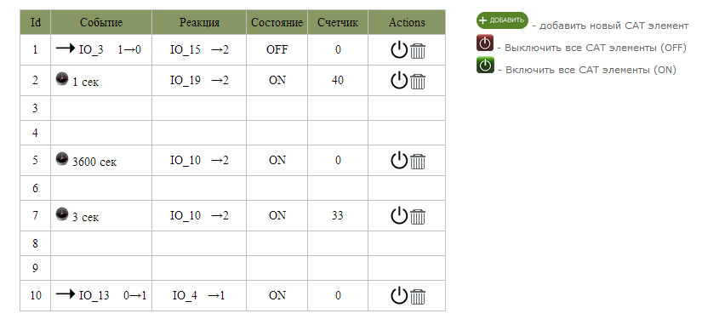This screenshot has width=702, height=319.
Task: Click the counter value 40
Action: click(338, 81)
